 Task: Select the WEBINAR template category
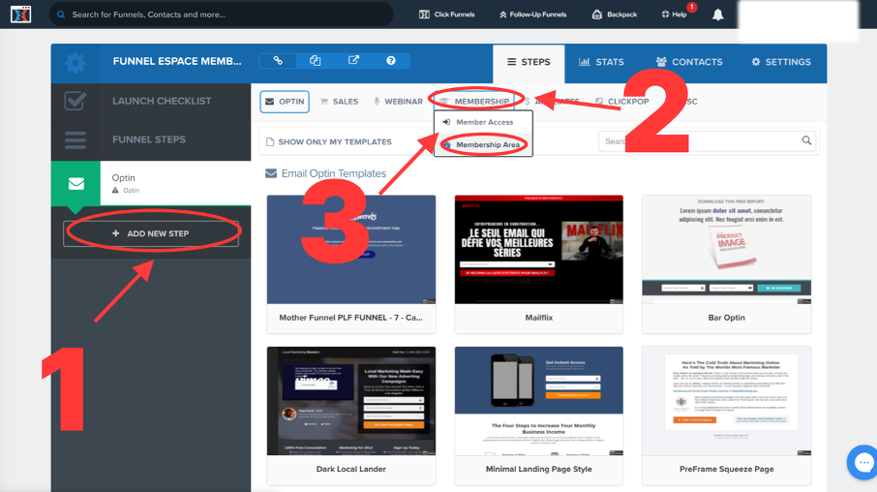pyautogui.click(x=398, y=102)
